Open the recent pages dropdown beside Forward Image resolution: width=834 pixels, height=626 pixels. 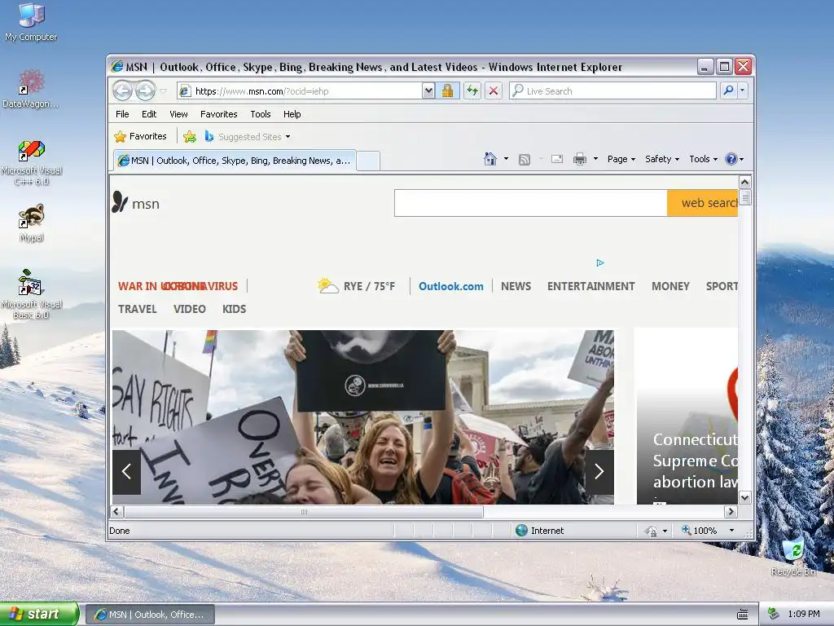163,91
